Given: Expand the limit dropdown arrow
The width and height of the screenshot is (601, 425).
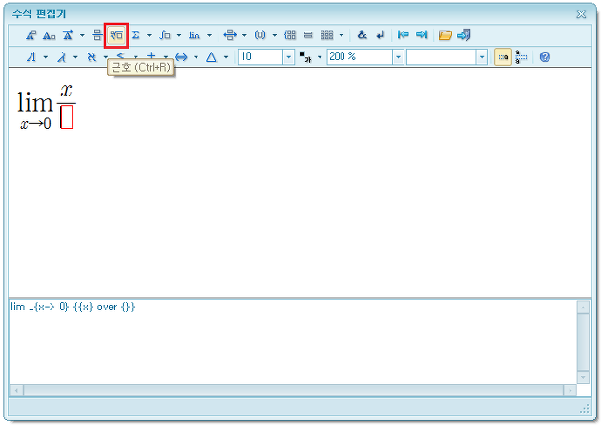Looking at the screenshot, I should point(209,35).
